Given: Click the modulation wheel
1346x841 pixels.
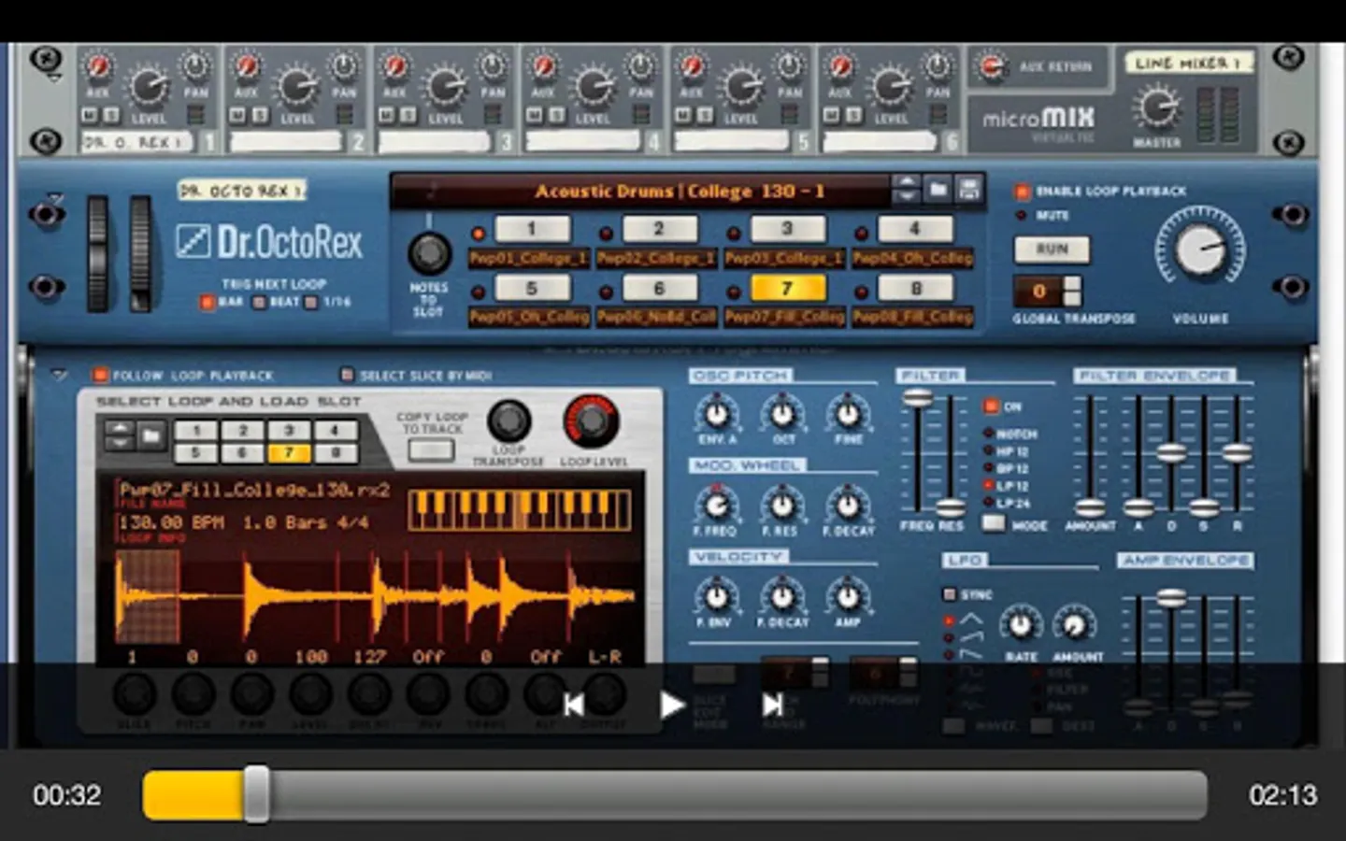Looking at the screenshot, I should [140, 253].
